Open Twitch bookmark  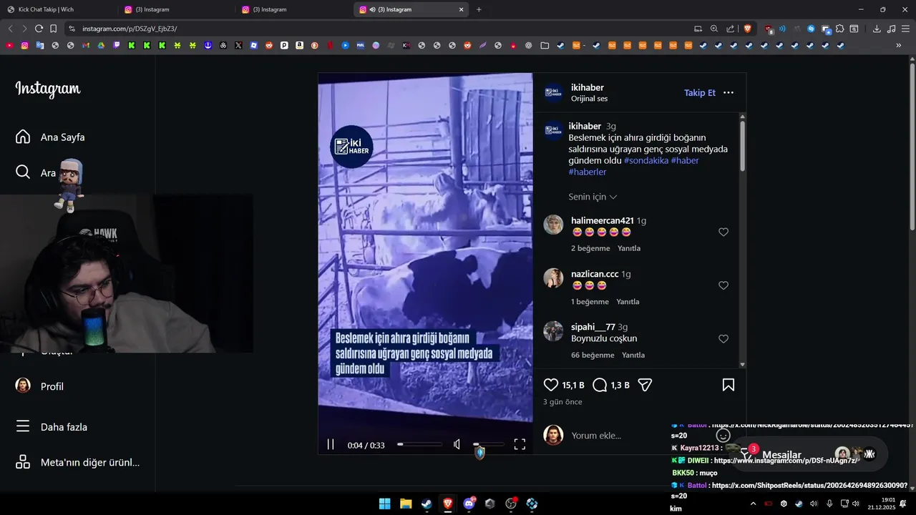(117, 45)
